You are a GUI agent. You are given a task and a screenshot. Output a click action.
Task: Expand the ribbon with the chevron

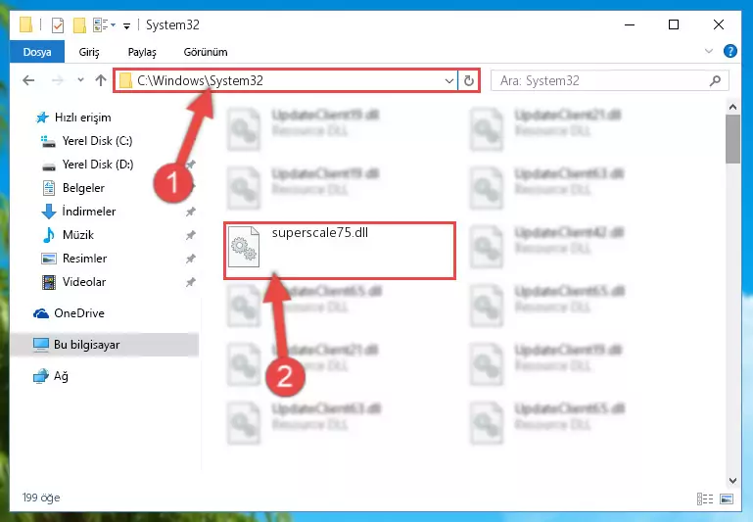click(x=708, y=51)
